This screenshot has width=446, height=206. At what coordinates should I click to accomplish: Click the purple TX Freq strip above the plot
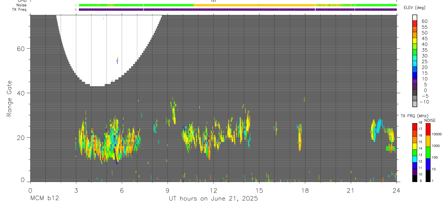(x=238, y=9)
